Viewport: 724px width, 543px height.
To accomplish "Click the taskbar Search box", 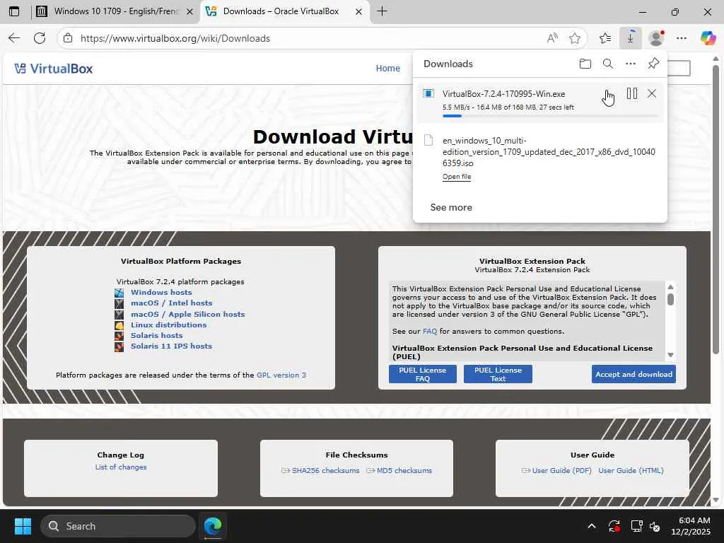I will coord(118,526).
